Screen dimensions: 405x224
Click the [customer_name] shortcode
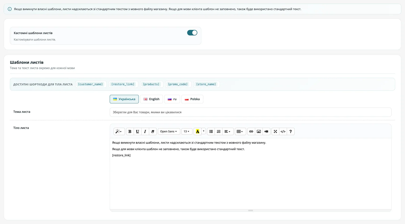coord(90,84)
